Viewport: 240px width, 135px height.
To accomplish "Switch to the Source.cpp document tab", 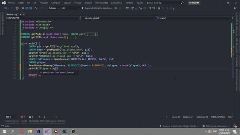I will tap(12, 14).
